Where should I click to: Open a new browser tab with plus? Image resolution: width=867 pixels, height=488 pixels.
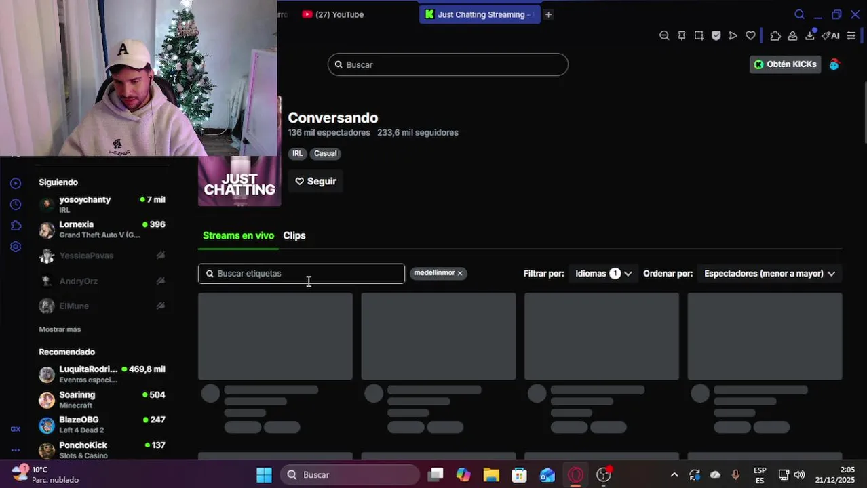click(548, 14)
